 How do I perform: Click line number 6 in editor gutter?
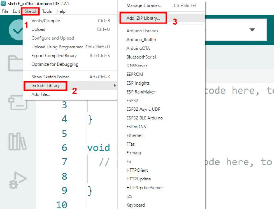tap(64, 148)
